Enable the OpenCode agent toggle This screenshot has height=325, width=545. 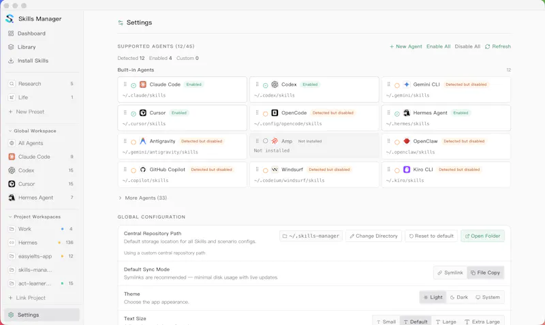point(266,114)
